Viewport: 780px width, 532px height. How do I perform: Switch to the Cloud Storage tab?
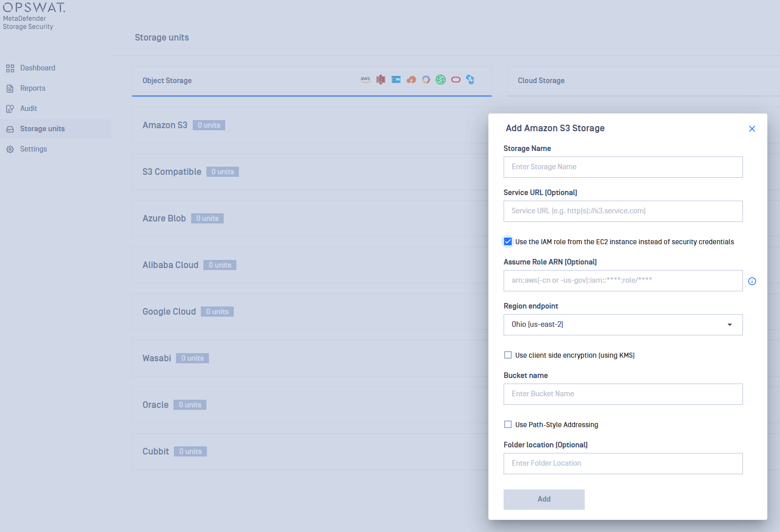pyautogui.click(x=644, y=81)
